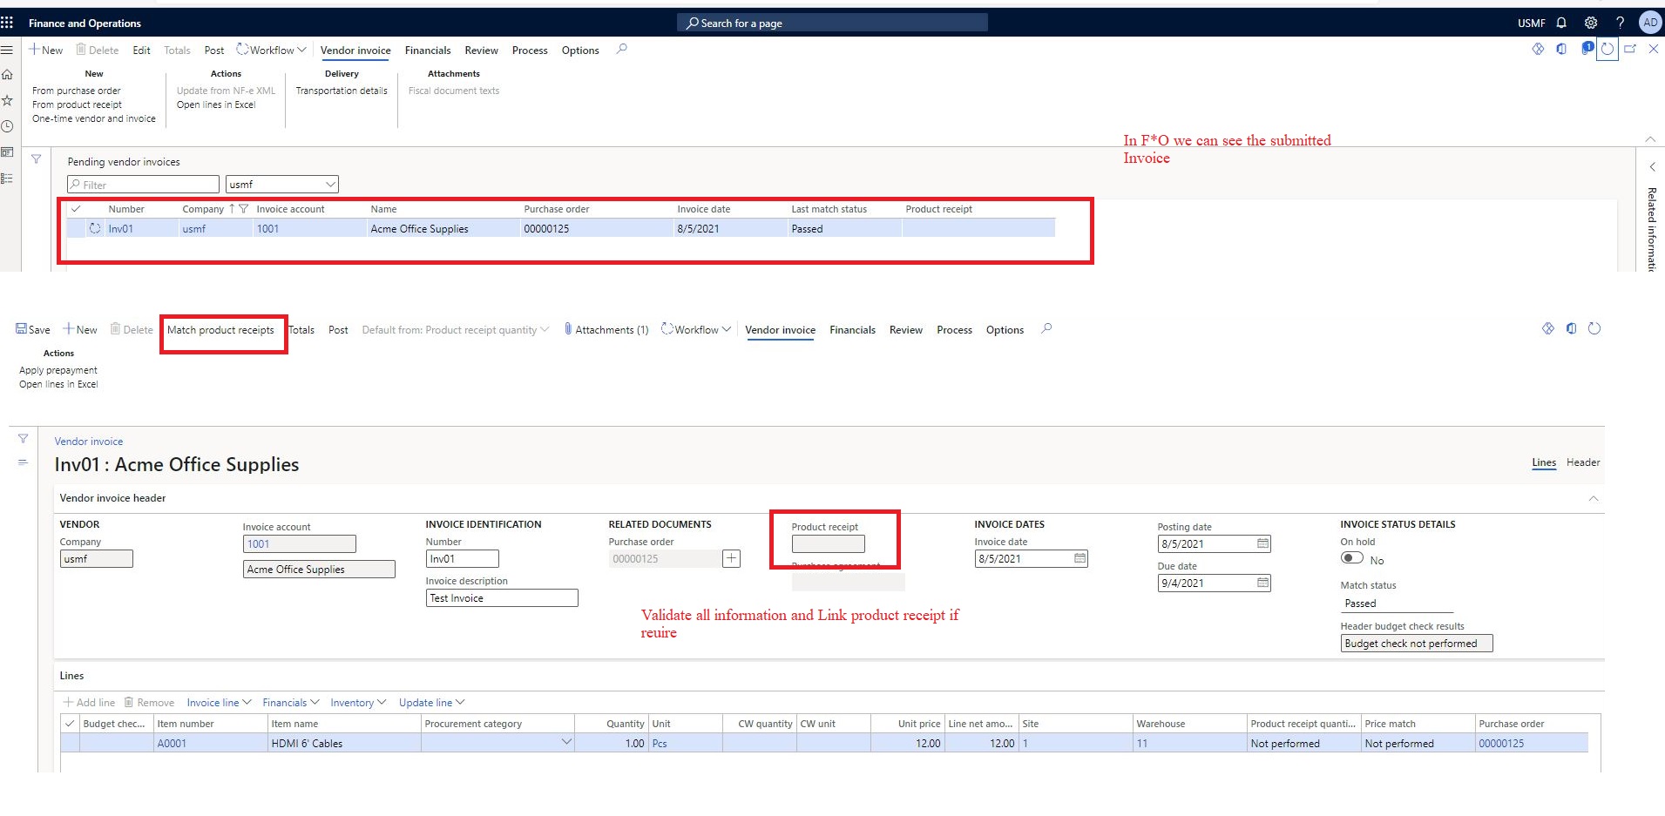Go to the Home icon in sidebar

(x=7, y=75)
